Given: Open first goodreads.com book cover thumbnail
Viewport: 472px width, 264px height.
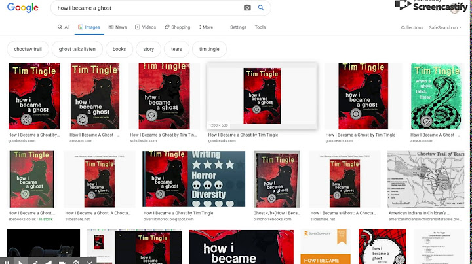Looking at the screenshot, I should [x=34, y=96].
